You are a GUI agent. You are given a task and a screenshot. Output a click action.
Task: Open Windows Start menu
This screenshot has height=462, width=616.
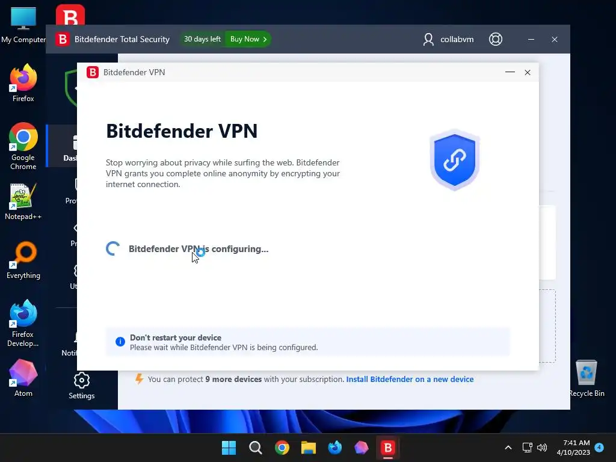[x=229, y=448]
